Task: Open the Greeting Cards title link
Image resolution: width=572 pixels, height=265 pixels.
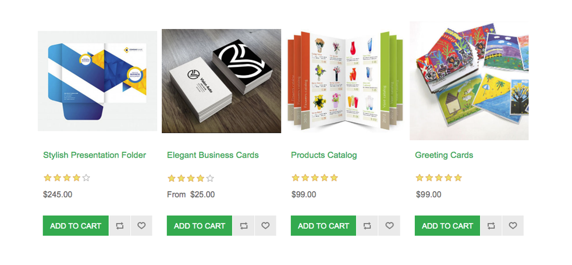Action: tap(444, 155)
